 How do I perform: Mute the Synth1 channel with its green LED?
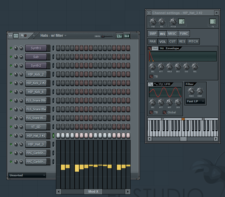pos(11,48)
